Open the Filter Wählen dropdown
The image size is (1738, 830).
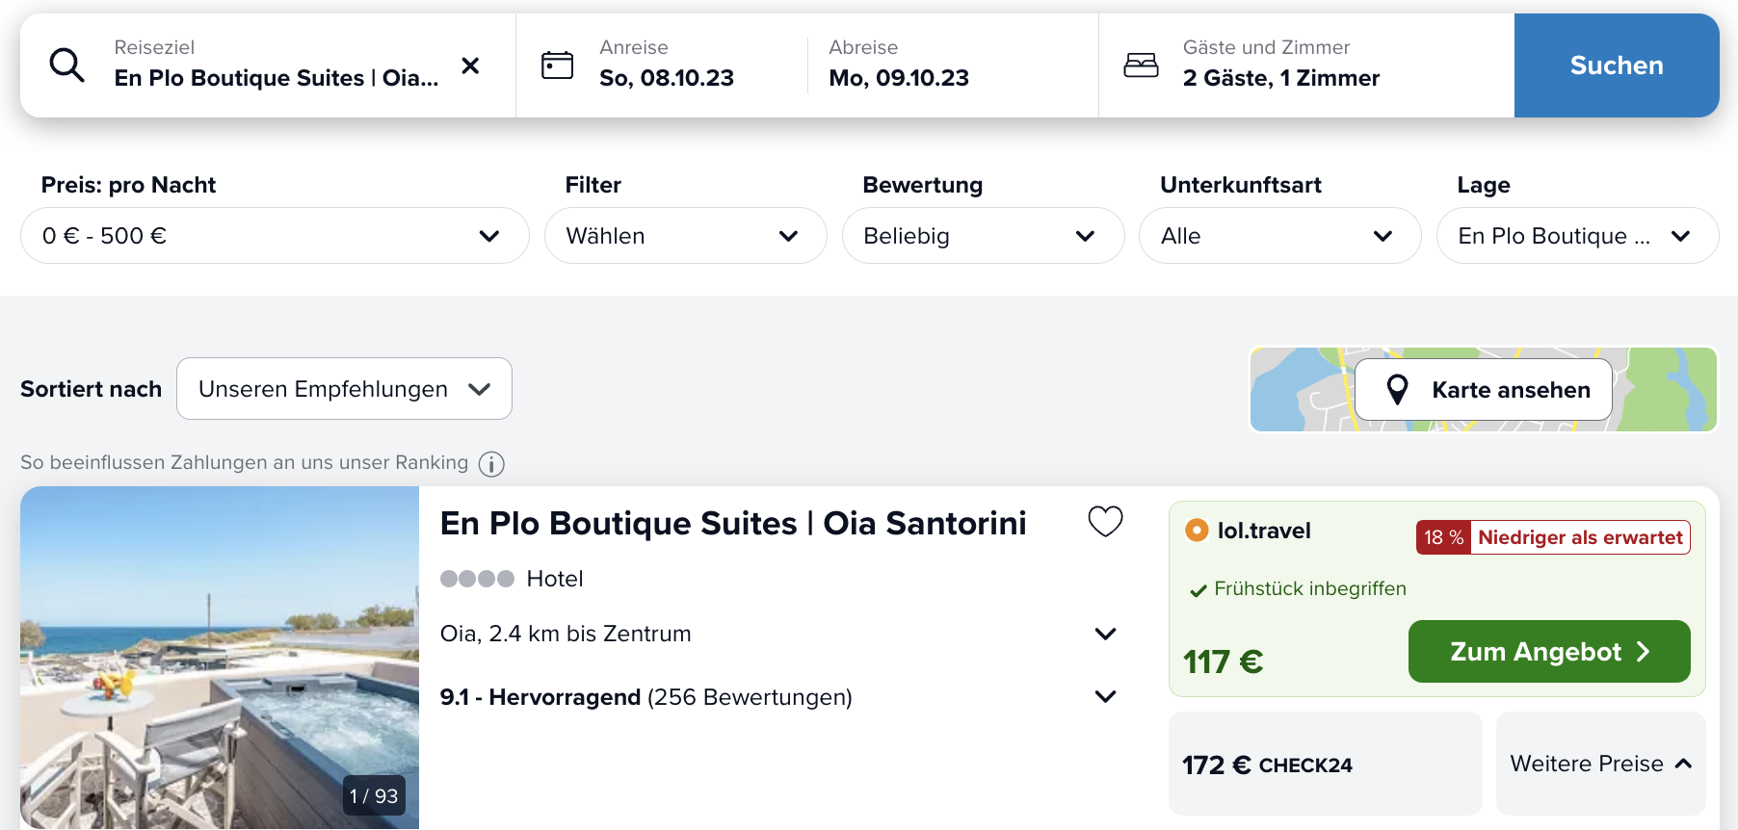pyautogui.click(x=685, y=236)
